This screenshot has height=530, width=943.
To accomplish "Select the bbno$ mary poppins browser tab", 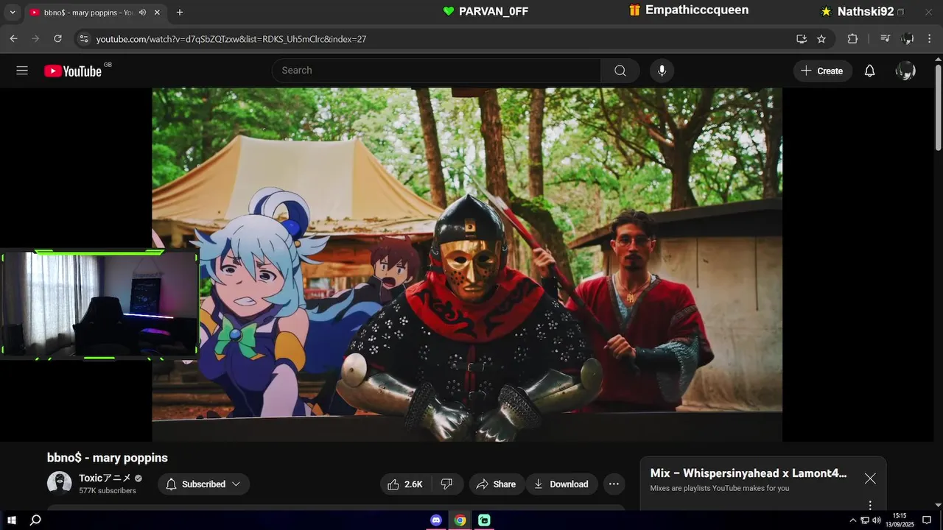I will [x=87, y=13].
